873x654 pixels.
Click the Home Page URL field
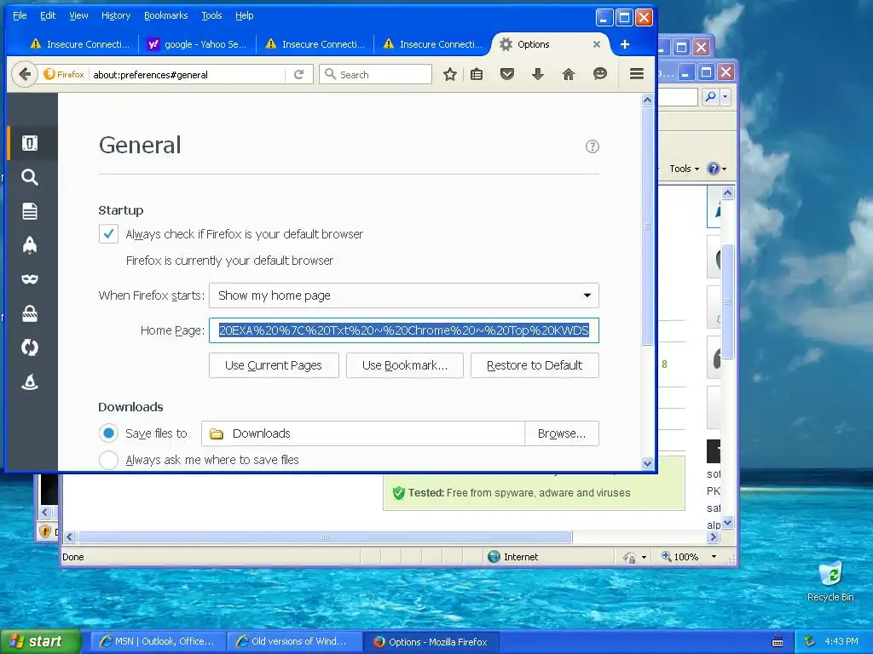click(403, 330)
